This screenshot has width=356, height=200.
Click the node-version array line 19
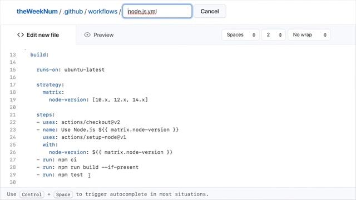(x=98, y=99)
